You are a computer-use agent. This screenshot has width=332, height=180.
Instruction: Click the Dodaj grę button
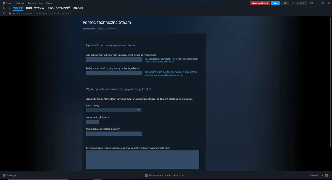pyautogui.click(x=9, y=175)
